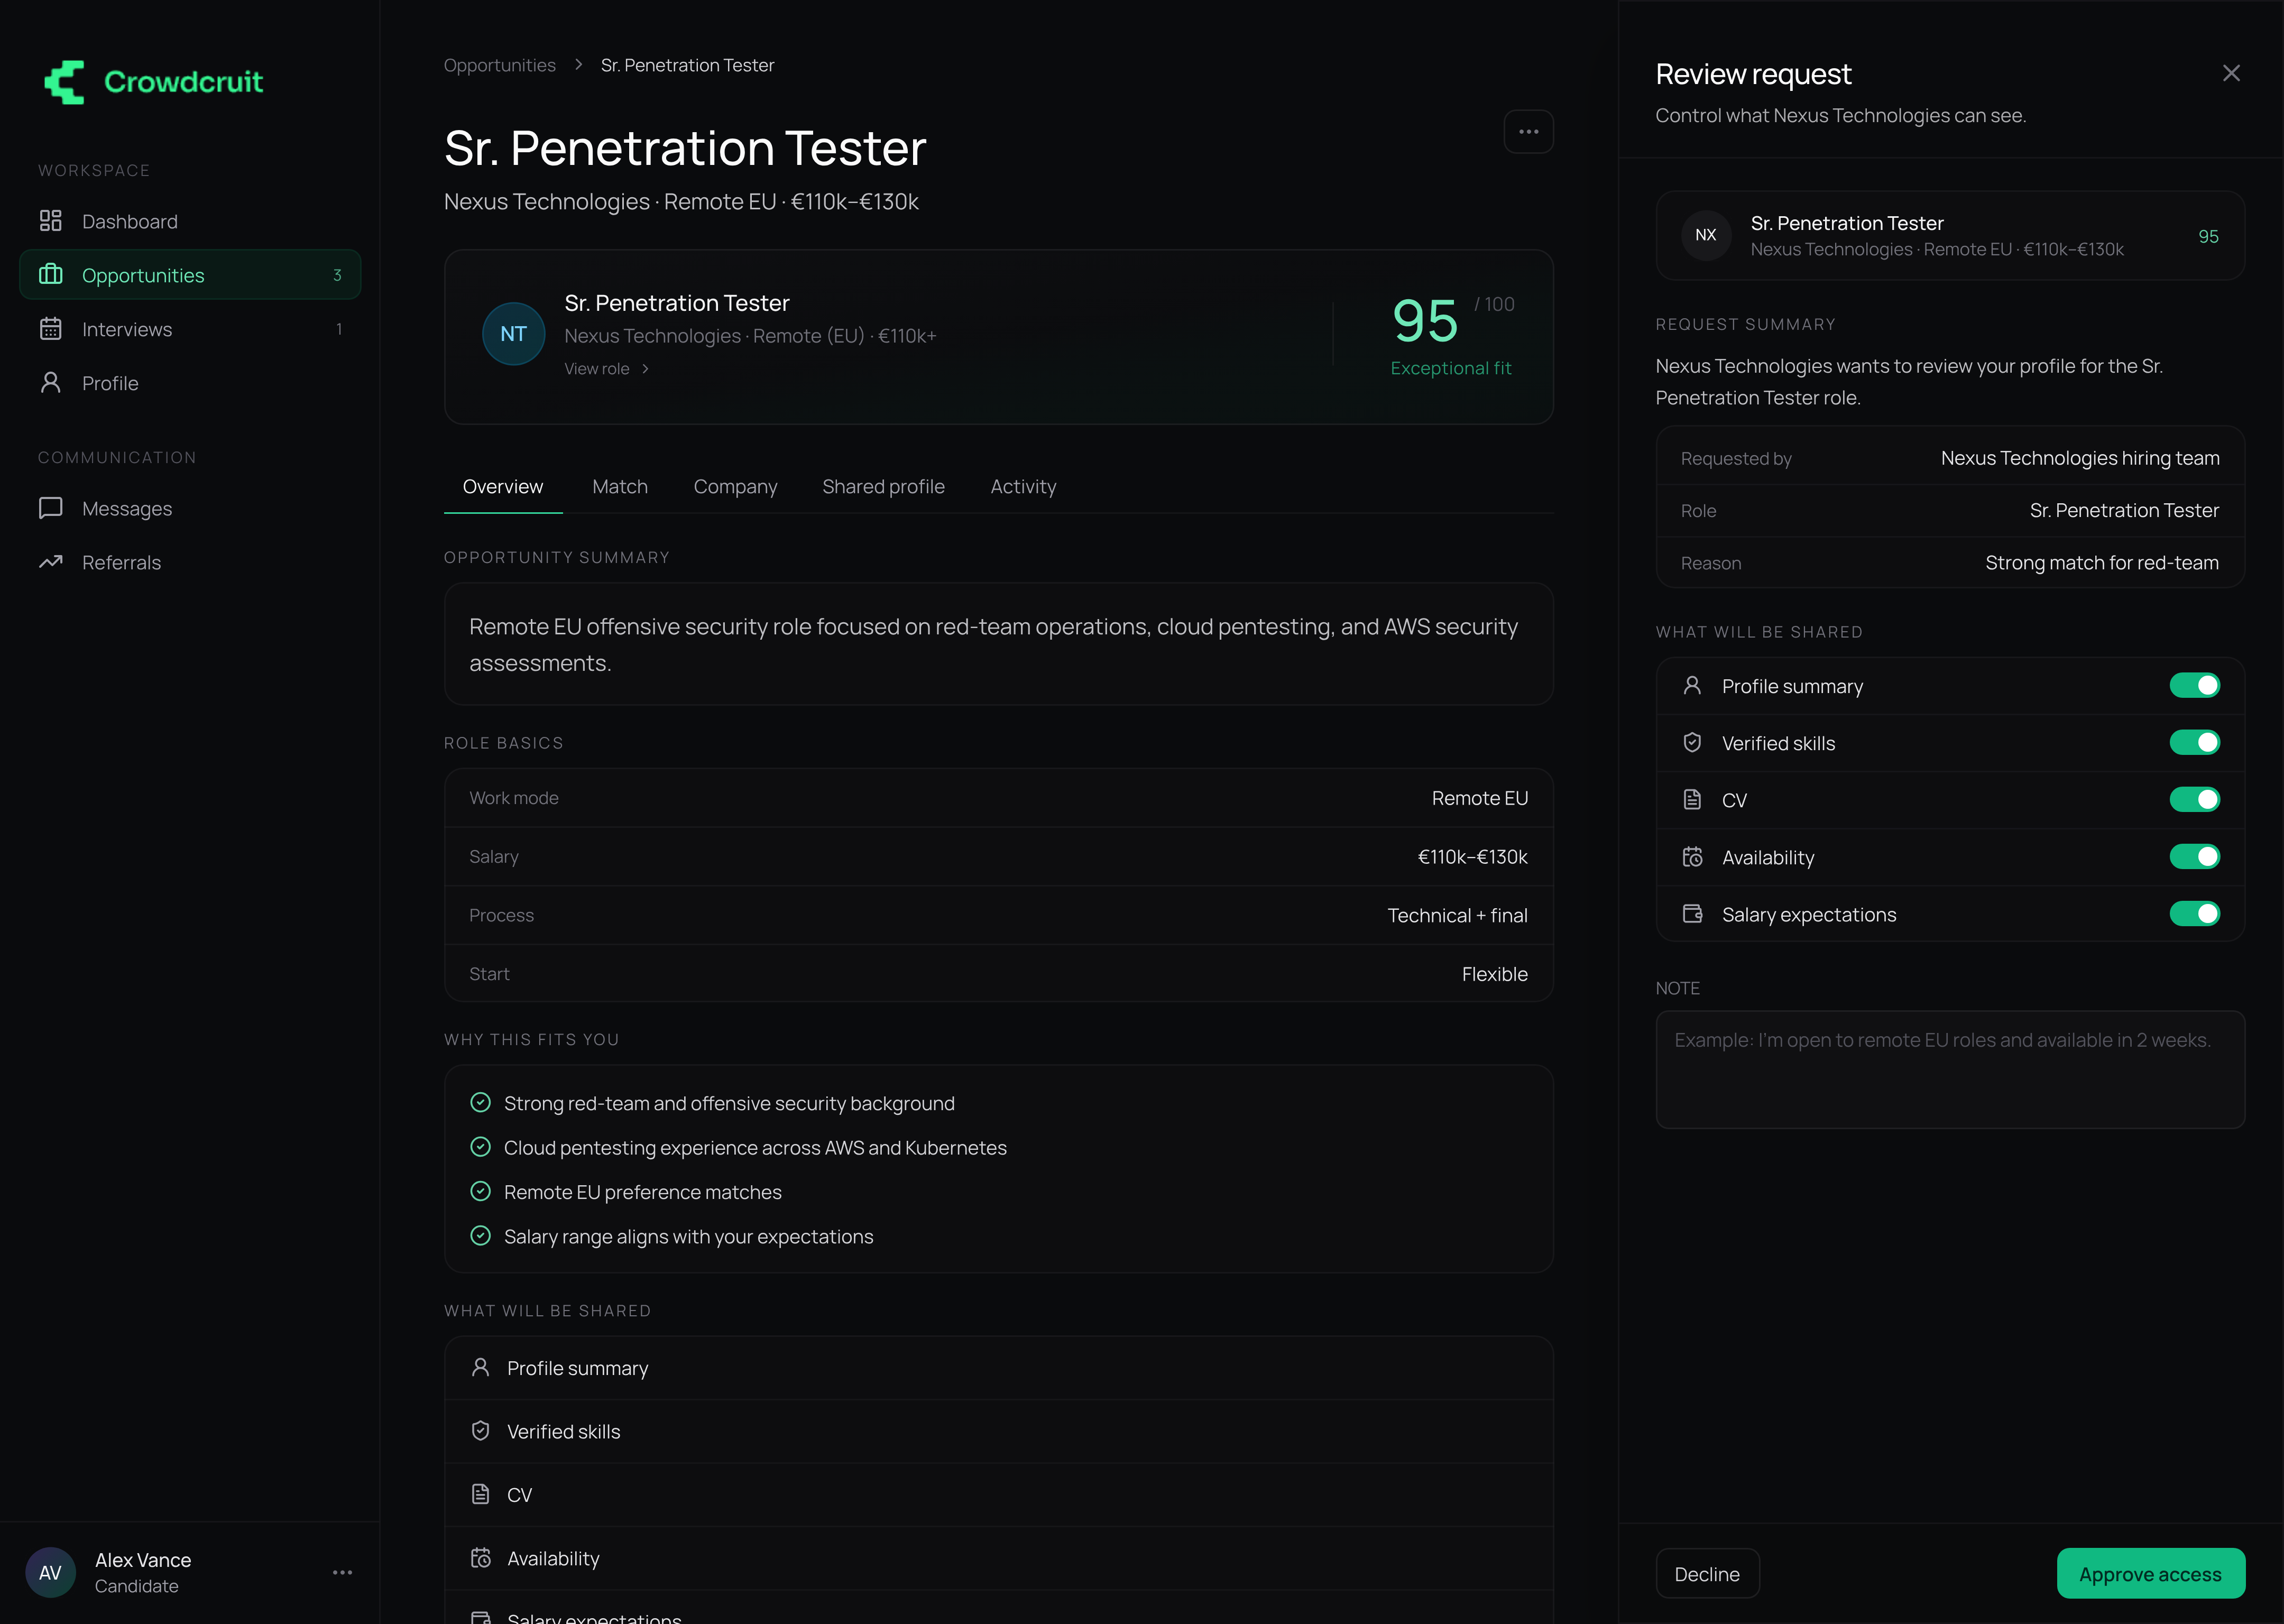This screenshot has width=2284, height=1624.
Task: Click Exceptional fit label
Action: tap(1450, 368)
